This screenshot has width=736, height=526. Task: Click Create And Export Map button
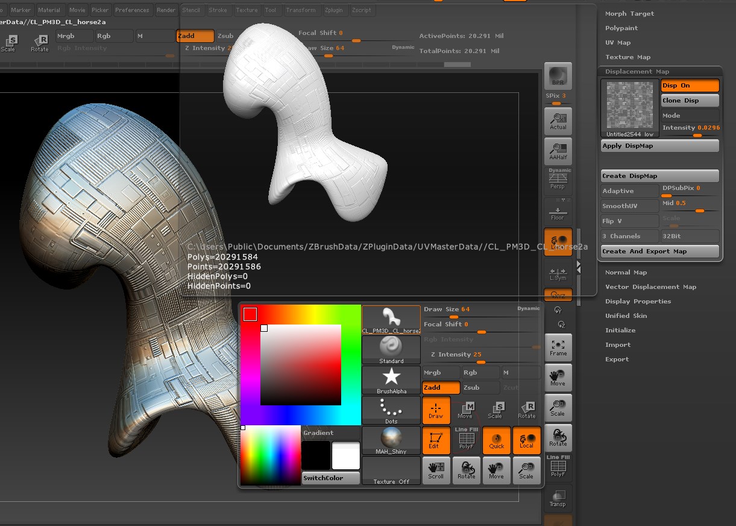[660, 251]
